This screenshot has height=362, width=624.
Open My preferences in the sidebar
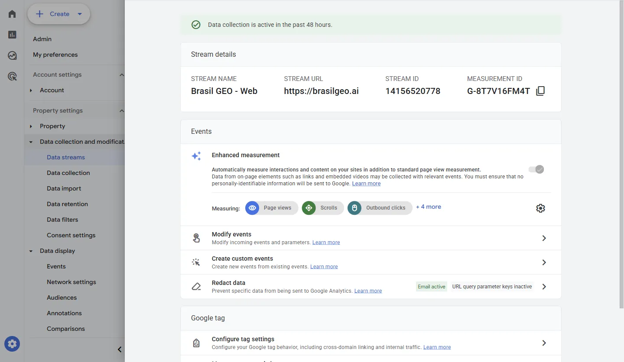tap(55, 55)
